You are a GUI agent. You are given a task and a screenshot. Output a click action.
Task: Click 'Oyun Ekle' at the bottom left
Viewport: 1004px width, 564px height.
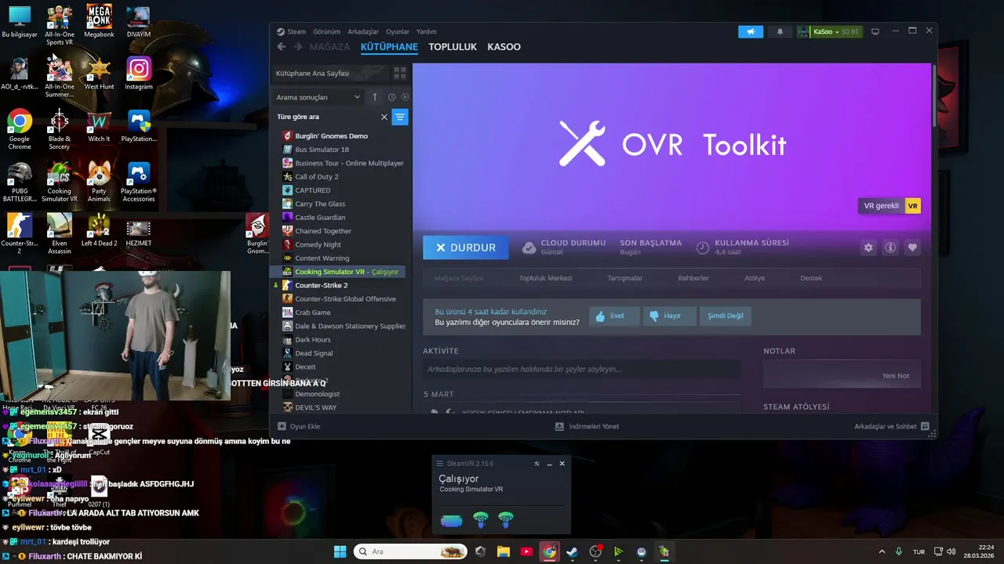click(299, 426)
